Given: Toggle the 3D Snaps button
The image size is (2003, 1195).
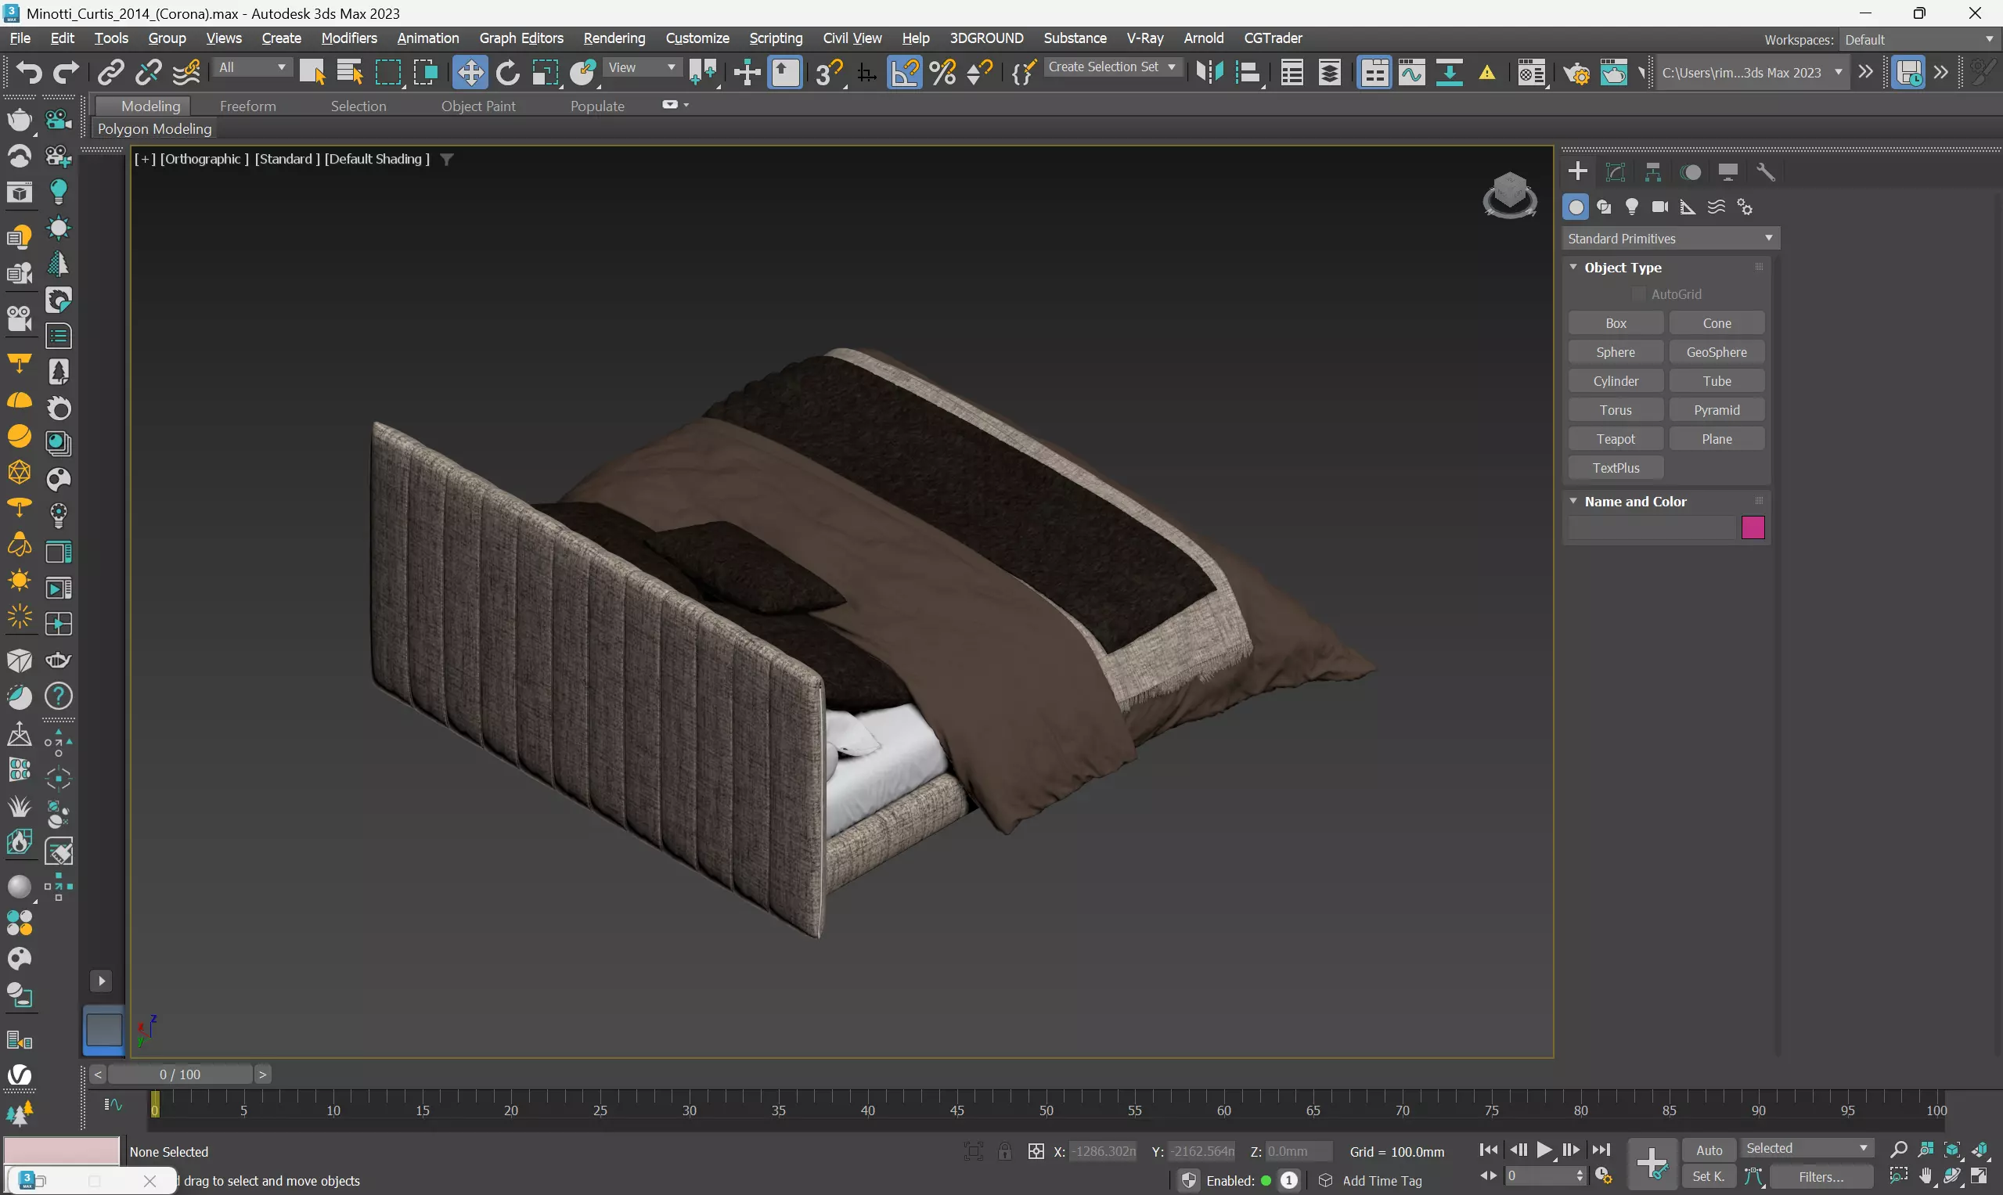Looking at the screenshot, I should [x=830, y=73].
